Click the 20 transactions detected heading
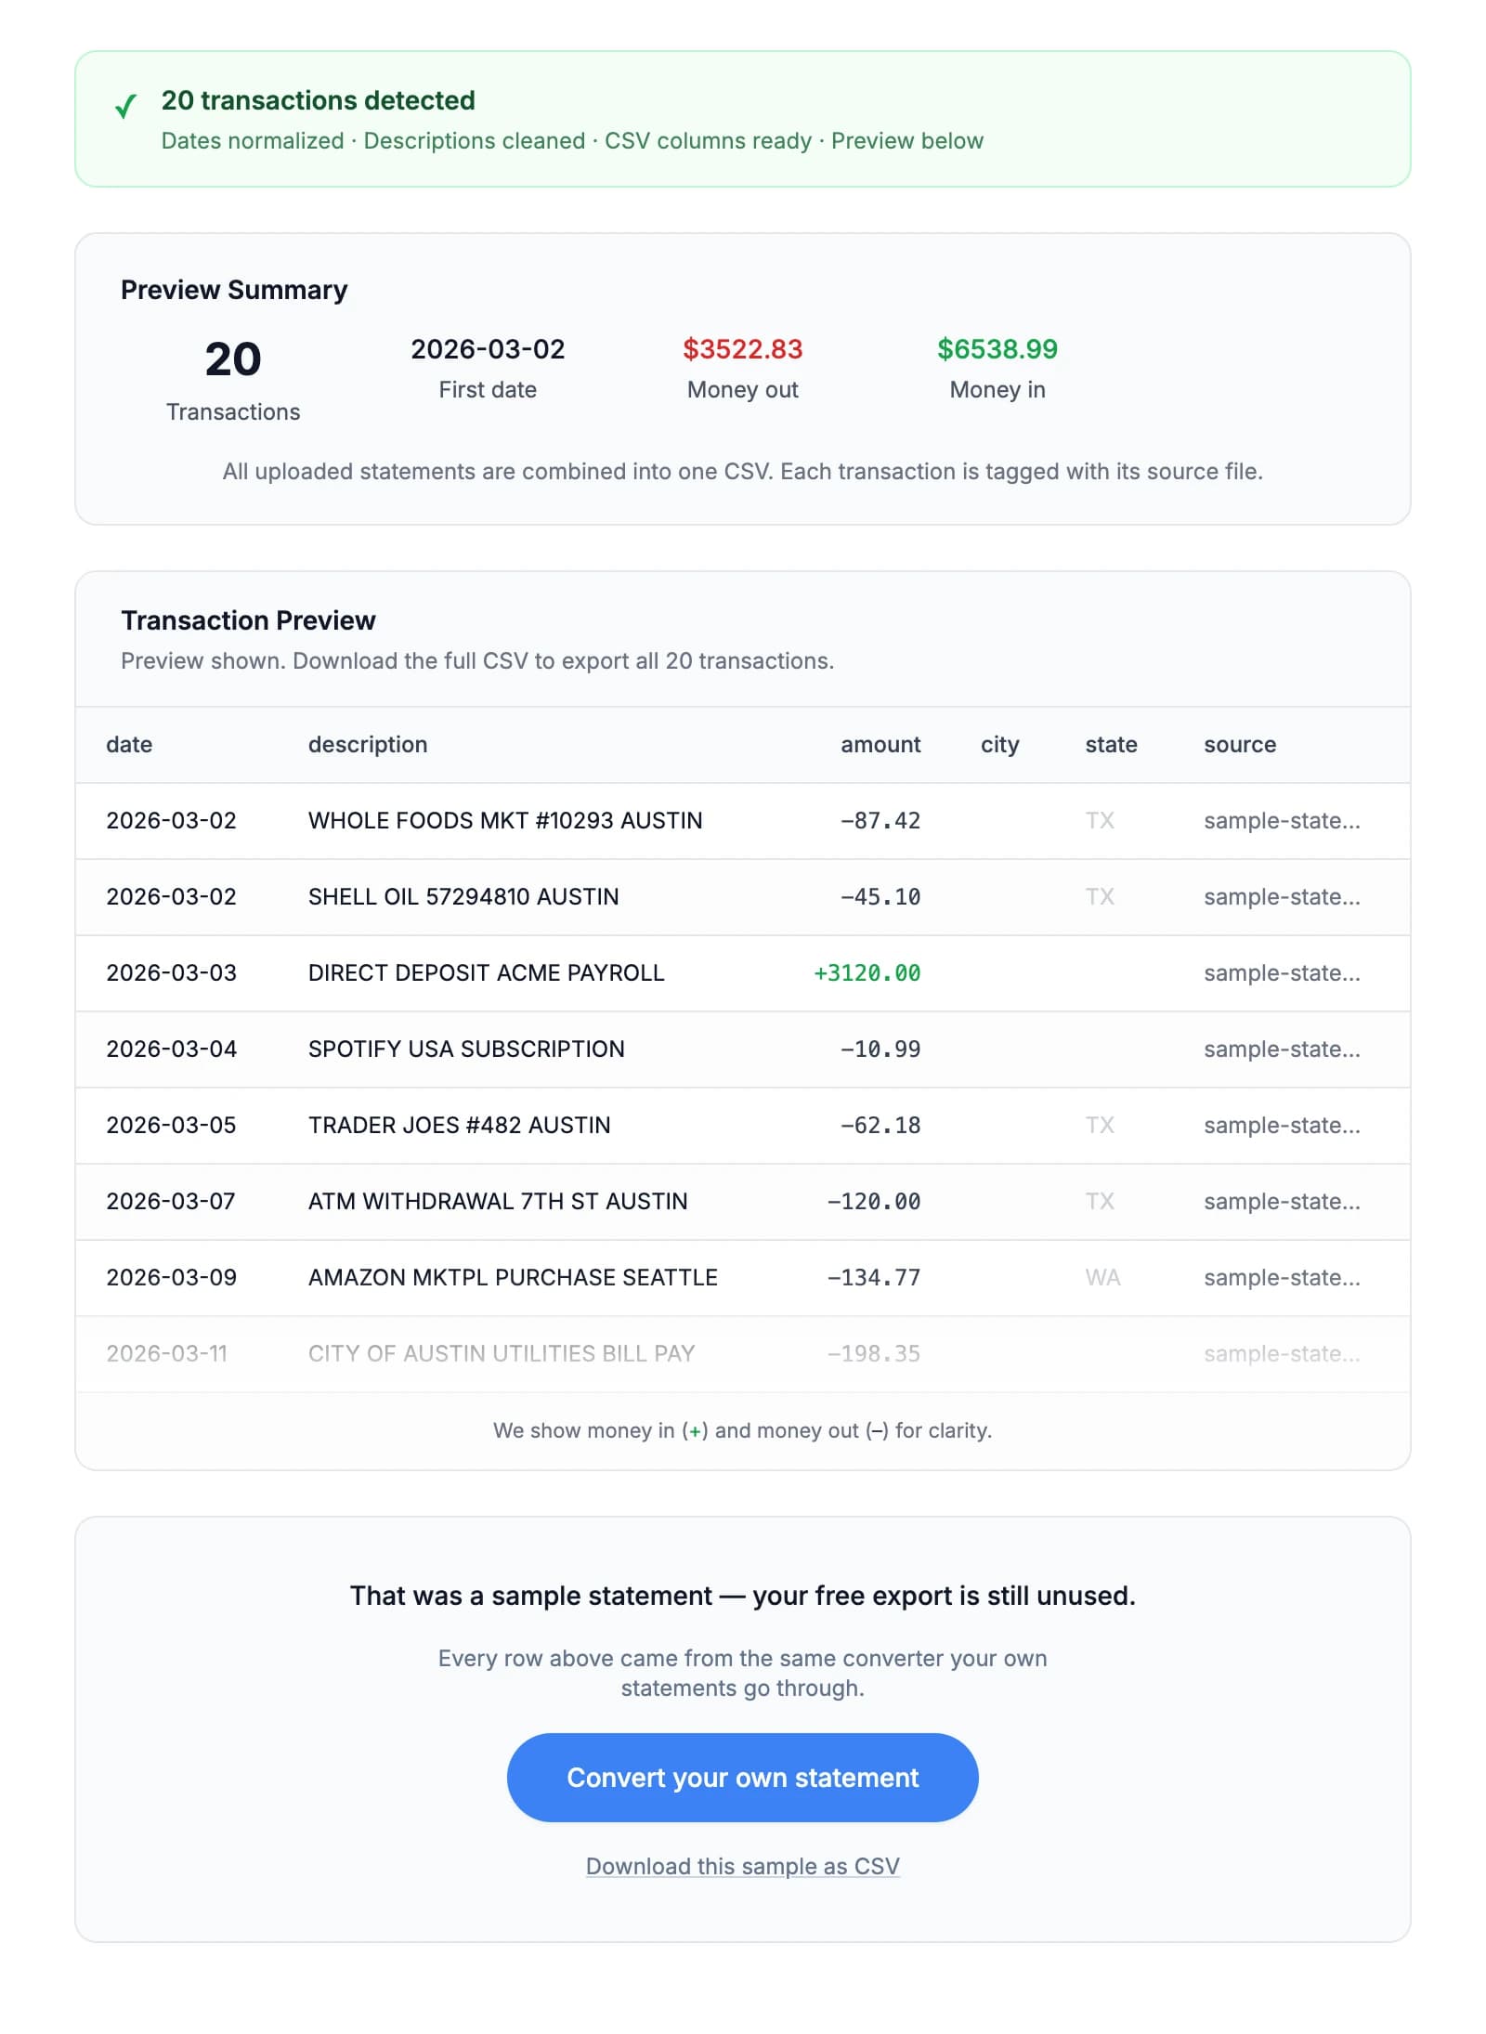 (x=319, y=100)
